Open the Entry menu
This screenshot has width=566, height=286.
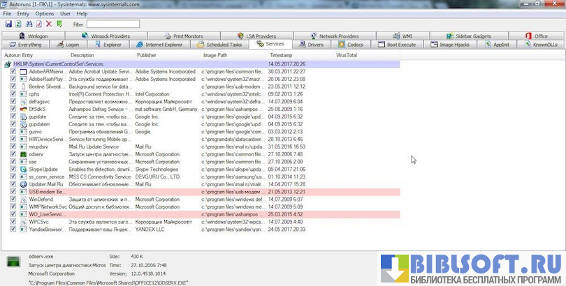click(x=24, y=13)
